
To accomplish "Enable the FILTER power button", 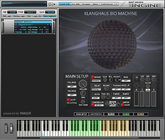I will 93,94.
